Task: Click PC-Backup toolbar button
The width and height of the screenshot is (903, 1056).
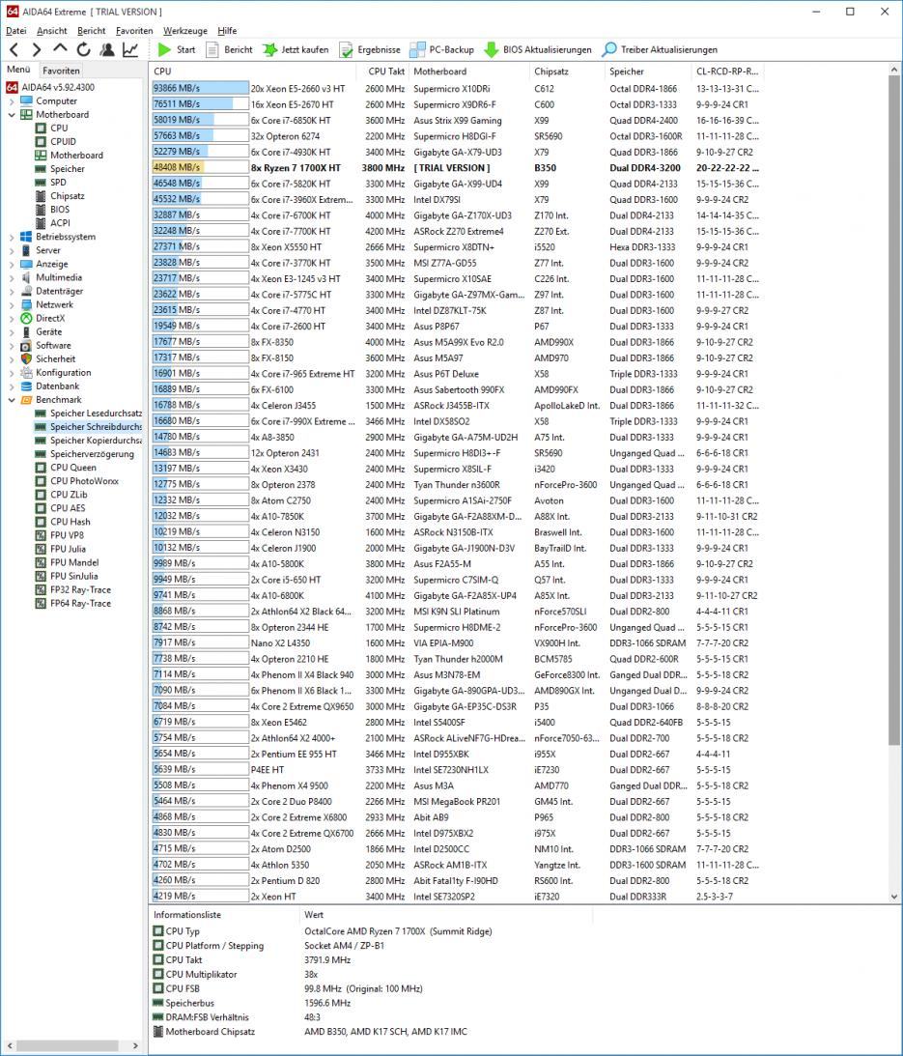Action: coord(441,49)
